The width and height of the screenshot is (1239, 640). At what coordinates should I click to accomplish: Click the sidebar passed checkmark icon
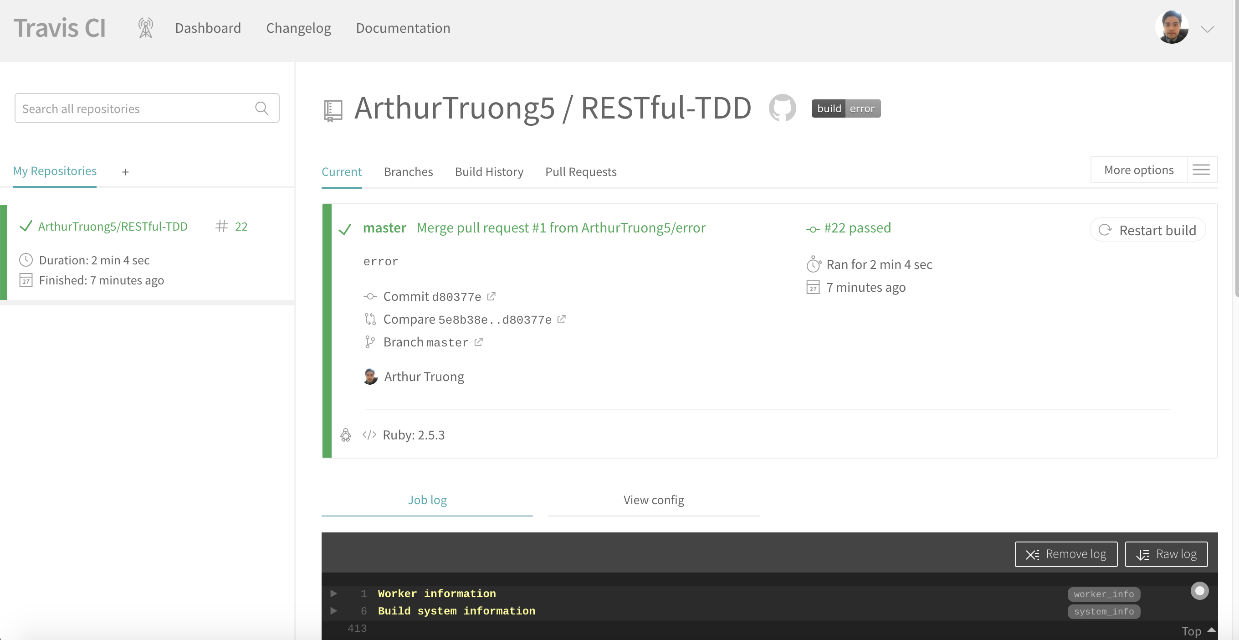pos(26,226)
